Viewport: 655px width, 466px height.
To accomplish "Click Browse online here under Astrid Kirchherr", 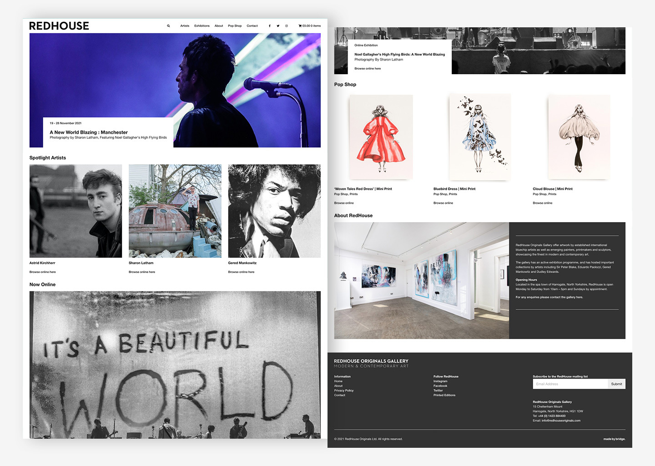I will 43,272.
